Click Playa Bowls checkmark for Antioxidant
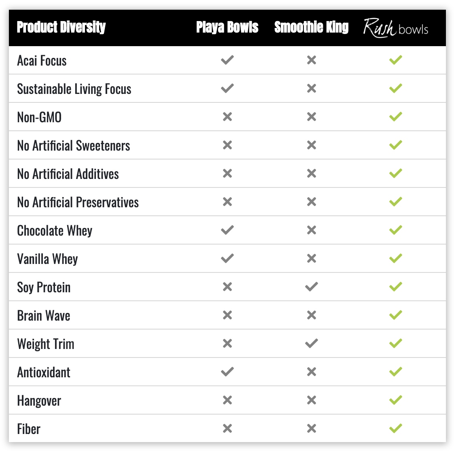454x451 pixels. pyautogui.click(x=227, y=372)
